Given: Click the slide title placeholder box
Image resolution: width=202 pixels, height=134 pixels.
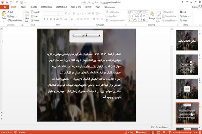Looking at the screenshot, I should pyautogui.click(x=86, y=36).
